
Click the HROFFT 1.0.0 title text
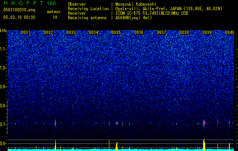pos(30,3)
